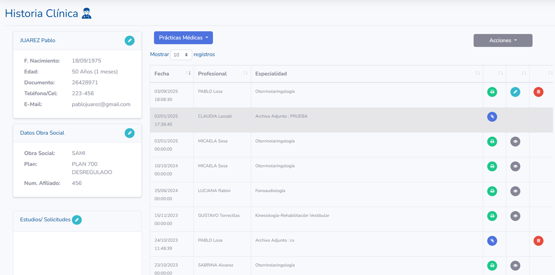Open the Prácticas Médicas dropdown

(x=183, y=38)
